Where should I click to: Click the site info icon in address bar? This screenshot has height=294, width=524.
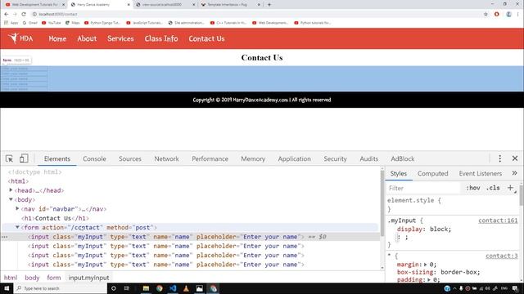tap(34, 14)
